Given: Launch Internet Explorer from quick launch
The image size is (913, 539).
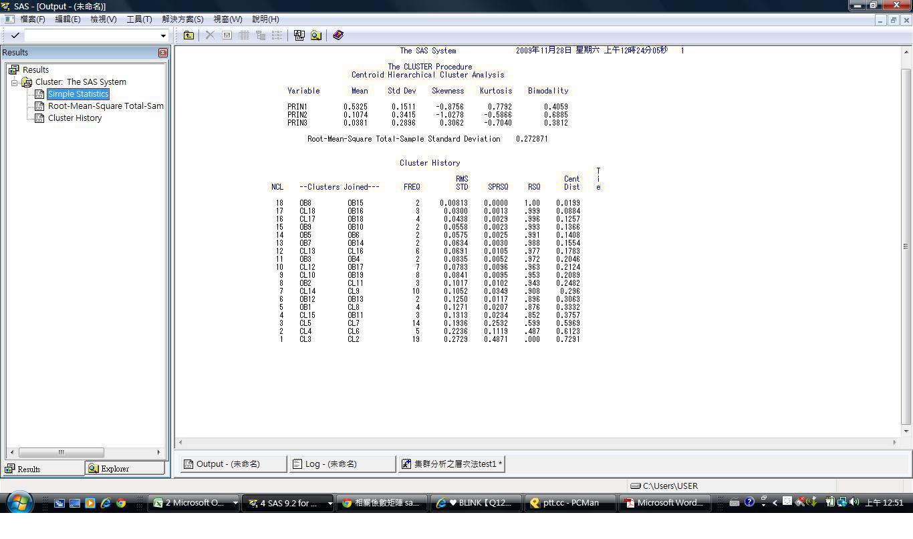Looking at the screenshot, I should (x=106, y=503).
